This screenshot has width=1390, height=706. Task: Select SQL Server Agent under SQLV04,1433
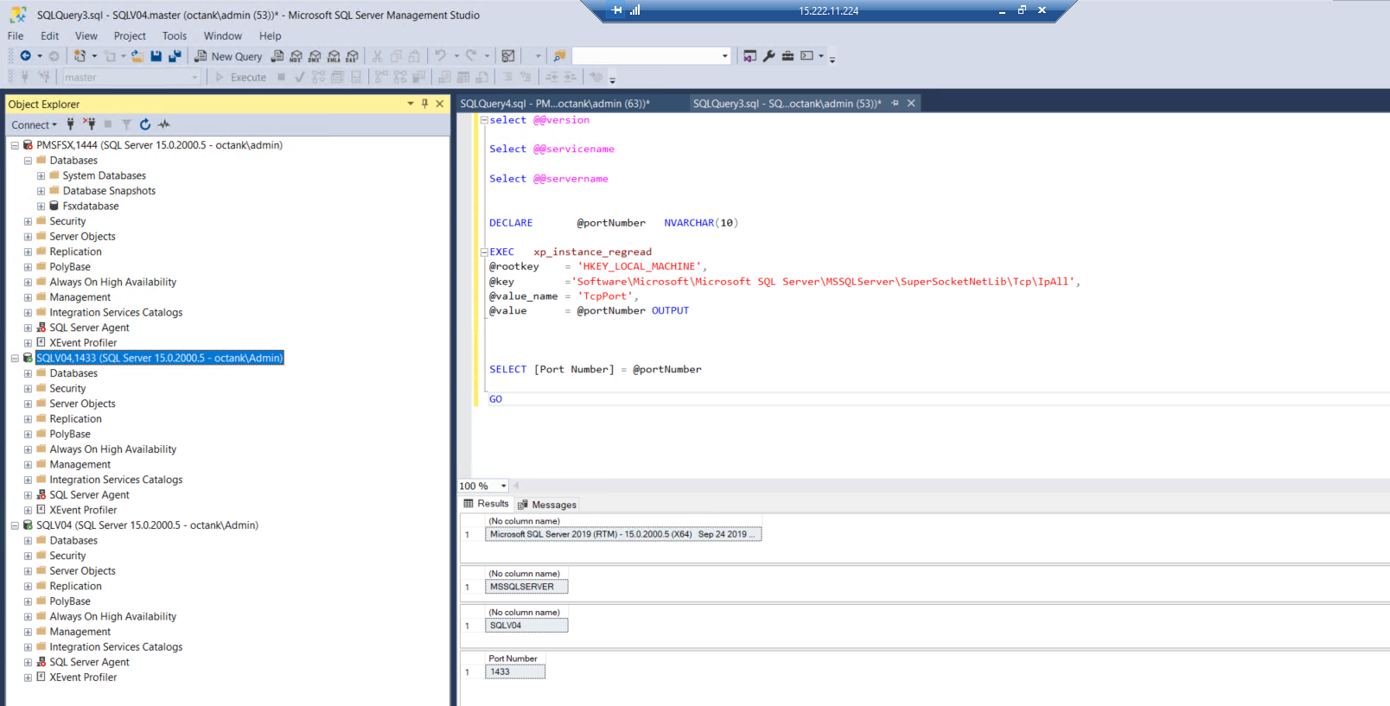click(89, 495)
